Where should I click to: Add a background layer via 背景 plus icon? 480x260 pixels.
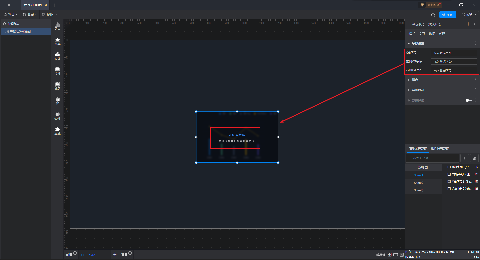pos(130,253)
